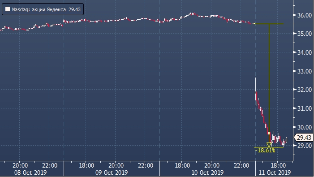Screen dimensions: 314x177
Task: Click the white legend swatch for Nasdaq series
Action: pos(8,9)
